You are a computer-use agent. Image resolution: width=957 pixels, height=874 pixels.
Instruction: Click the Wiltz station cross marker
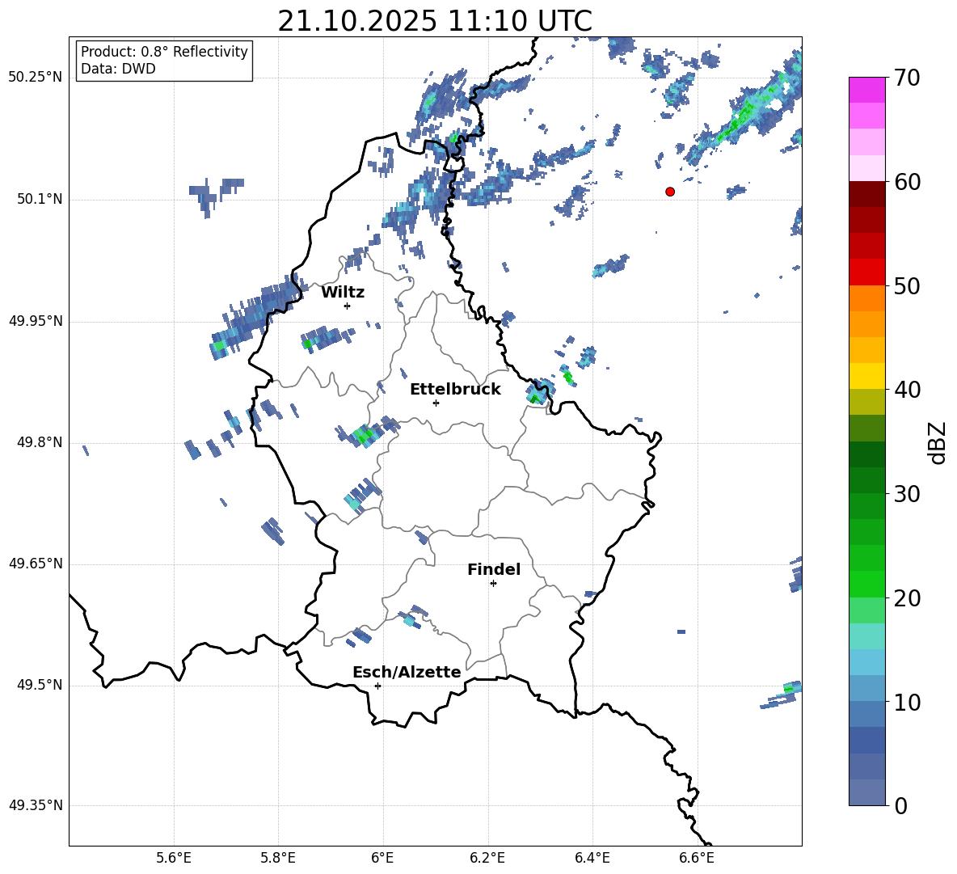[348, 306]
